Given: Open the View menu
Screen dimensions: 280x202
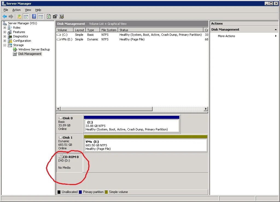Looking at the screenshot, I should click(28, 10).
